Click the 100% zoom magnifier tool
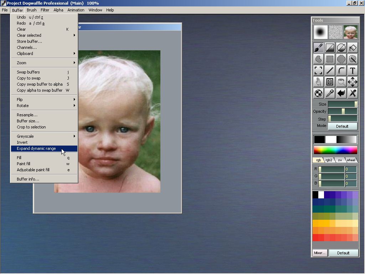This screenshot has height=274, width=365. pyautogui.click(x=341, y=82)
